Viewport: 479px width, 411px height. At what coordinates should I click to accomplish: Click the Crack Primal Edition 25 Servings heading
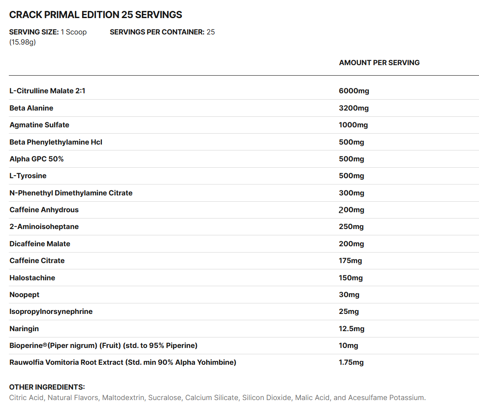(96, 15)
